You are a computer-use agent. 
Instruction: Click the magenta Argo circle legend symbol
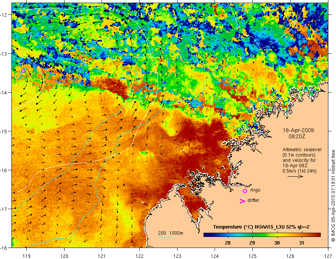point(245,191)
